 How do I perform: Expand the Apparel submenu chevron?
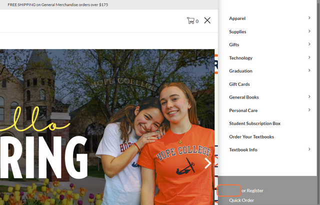pos(309,18)
